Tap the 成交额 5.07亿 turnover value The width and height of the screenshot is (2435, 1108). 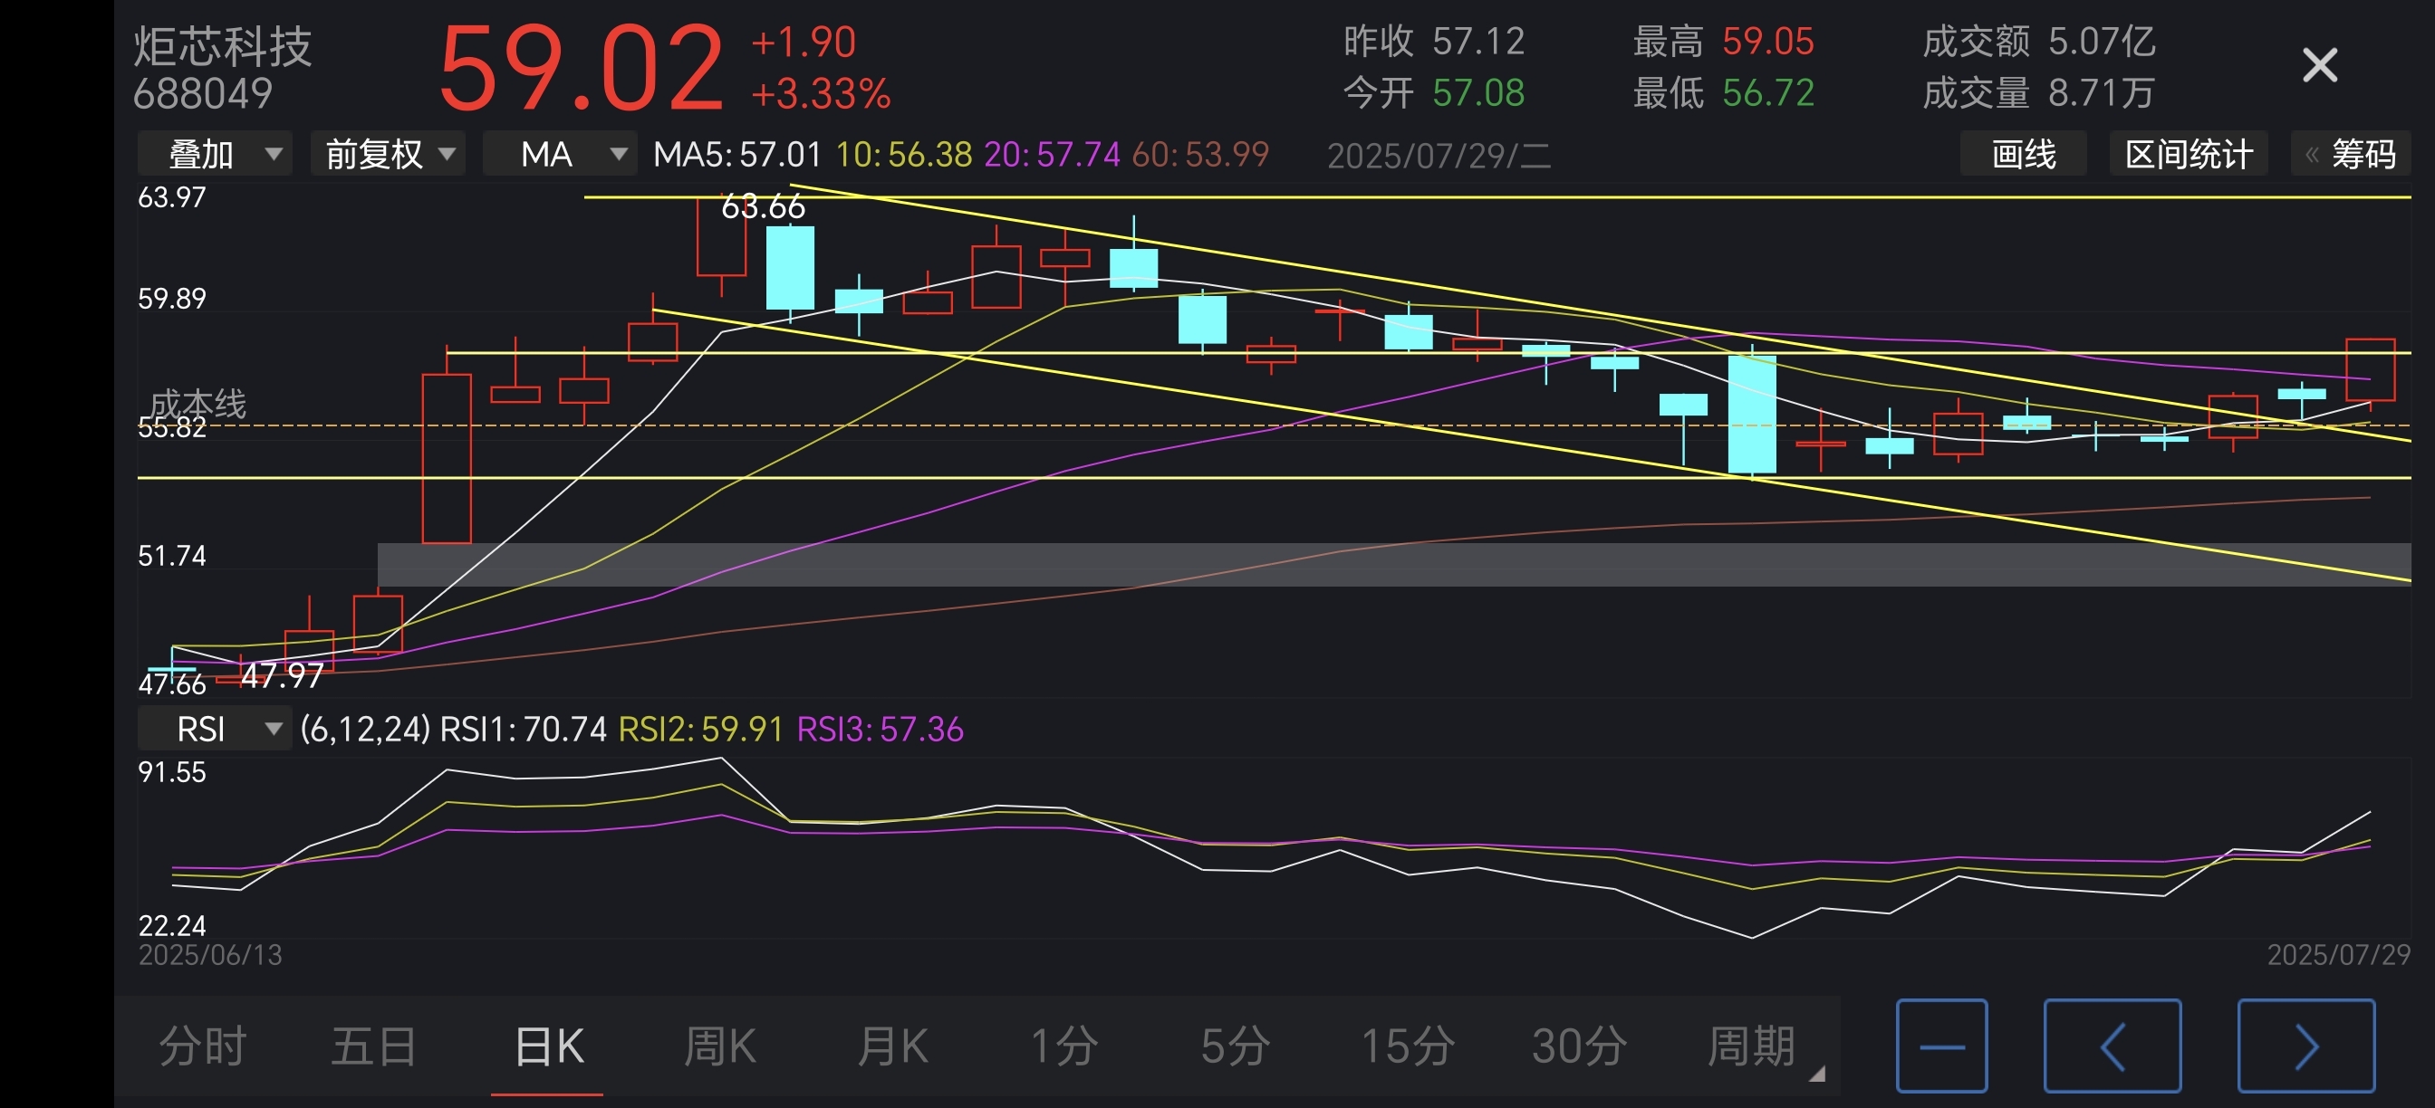pos(2039,42)
